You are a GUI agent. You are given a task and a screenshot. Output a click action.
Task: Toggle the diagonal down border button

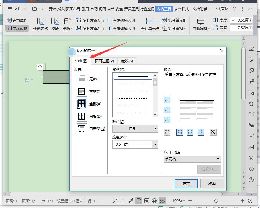pos(213,133)
